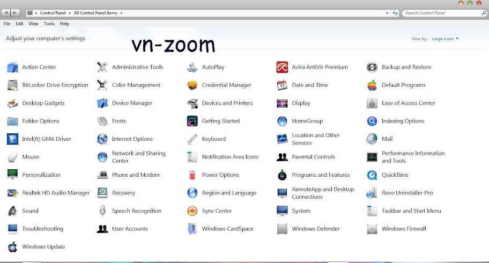Open the Desktop Gadgets icon
Image resolution: width=489 pixels, height=263 pixels.
(x=12, y=103)
